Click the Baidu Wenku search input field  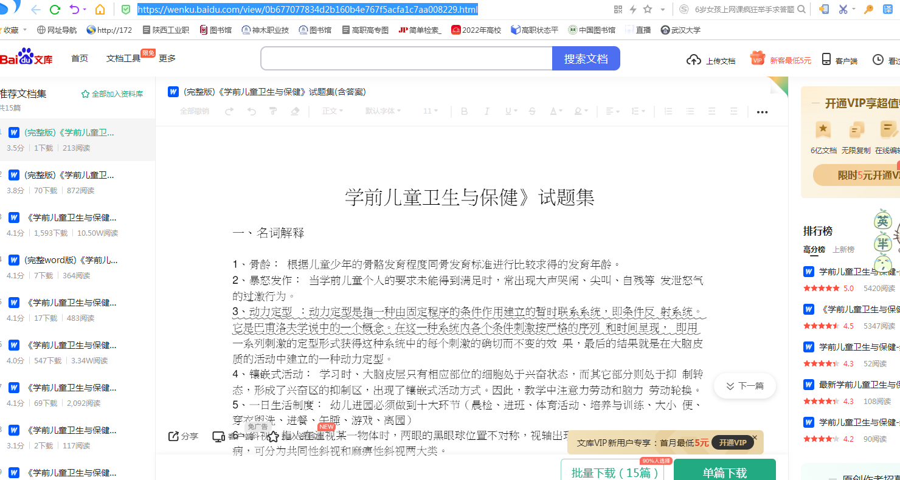pos(406,59)
